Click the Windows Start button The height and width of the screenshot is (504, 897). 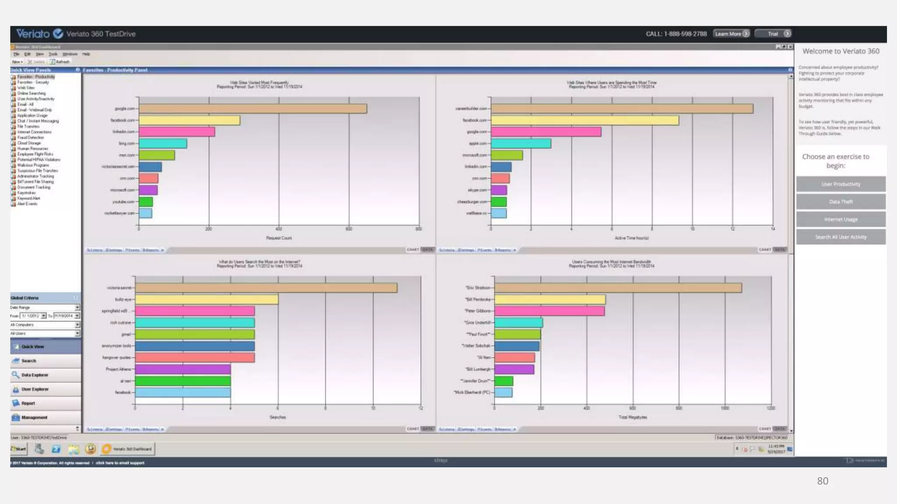pos(18,449)
